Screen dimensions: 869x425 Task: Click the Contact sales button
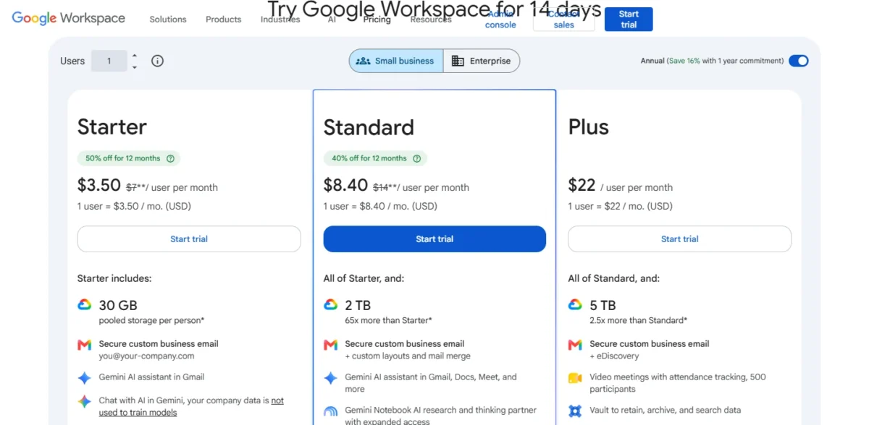click(x=563, y=20)
